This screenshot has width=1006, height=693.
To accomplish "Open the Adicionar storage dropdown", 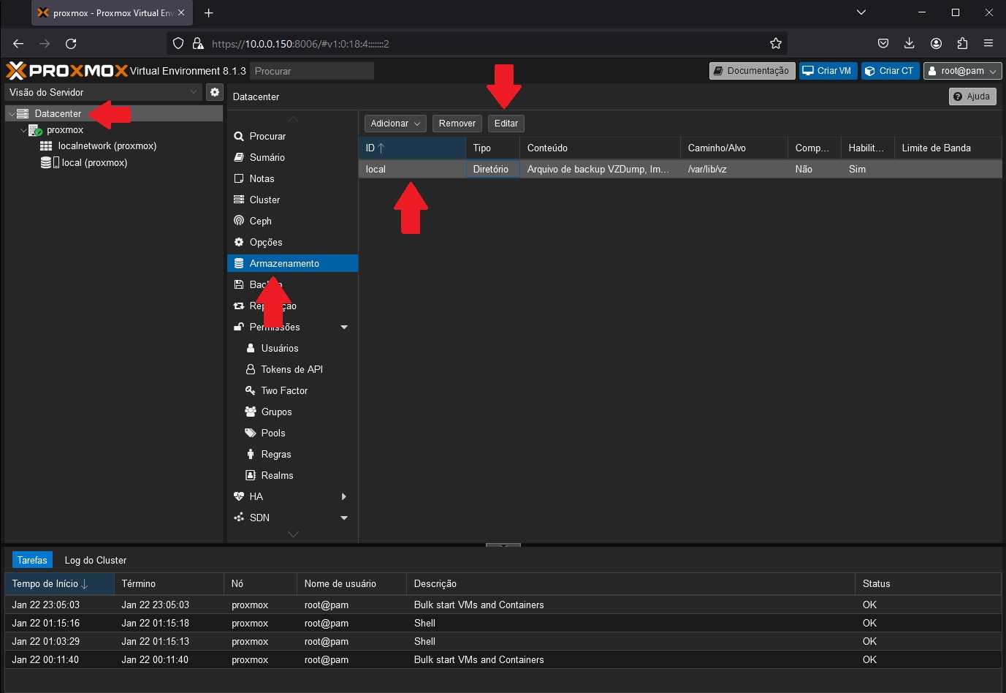I will pyautogui.click(x=395, y=124).
